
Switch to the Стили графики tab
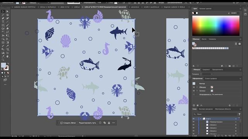[x=211, y=78]
